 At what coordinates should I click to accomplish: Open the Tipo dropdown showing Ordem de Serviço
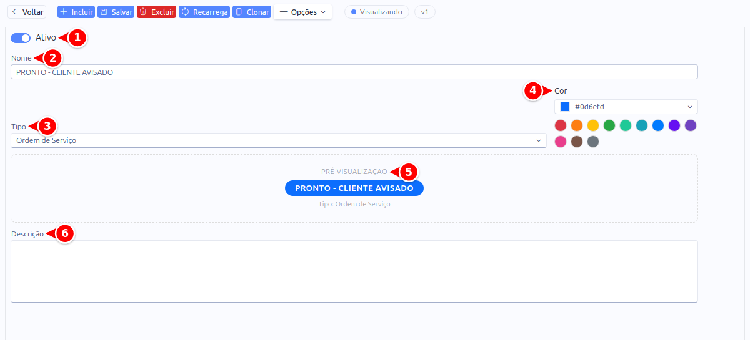279,140
